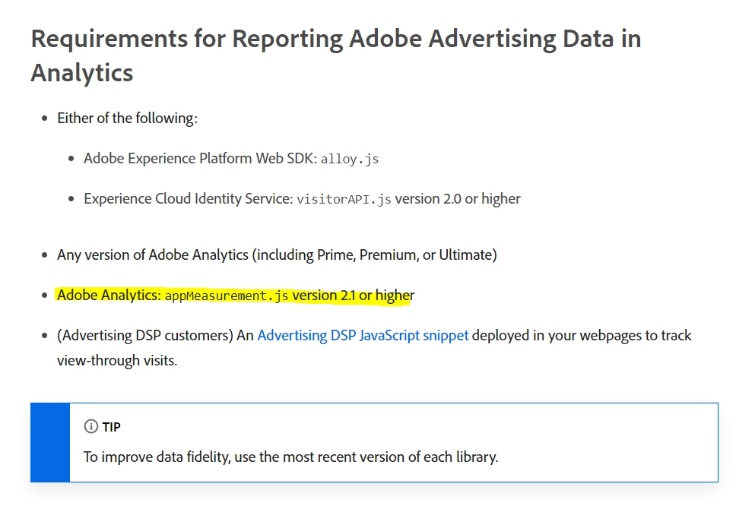The width and height of the screenshot is (755, 509).
Task: Click the visitorAPI.js code text
Action: 344,199
